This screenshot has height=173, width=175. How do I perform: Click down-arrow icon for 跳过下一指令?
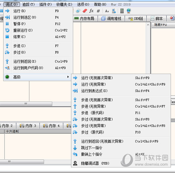(x=75, y=148)
